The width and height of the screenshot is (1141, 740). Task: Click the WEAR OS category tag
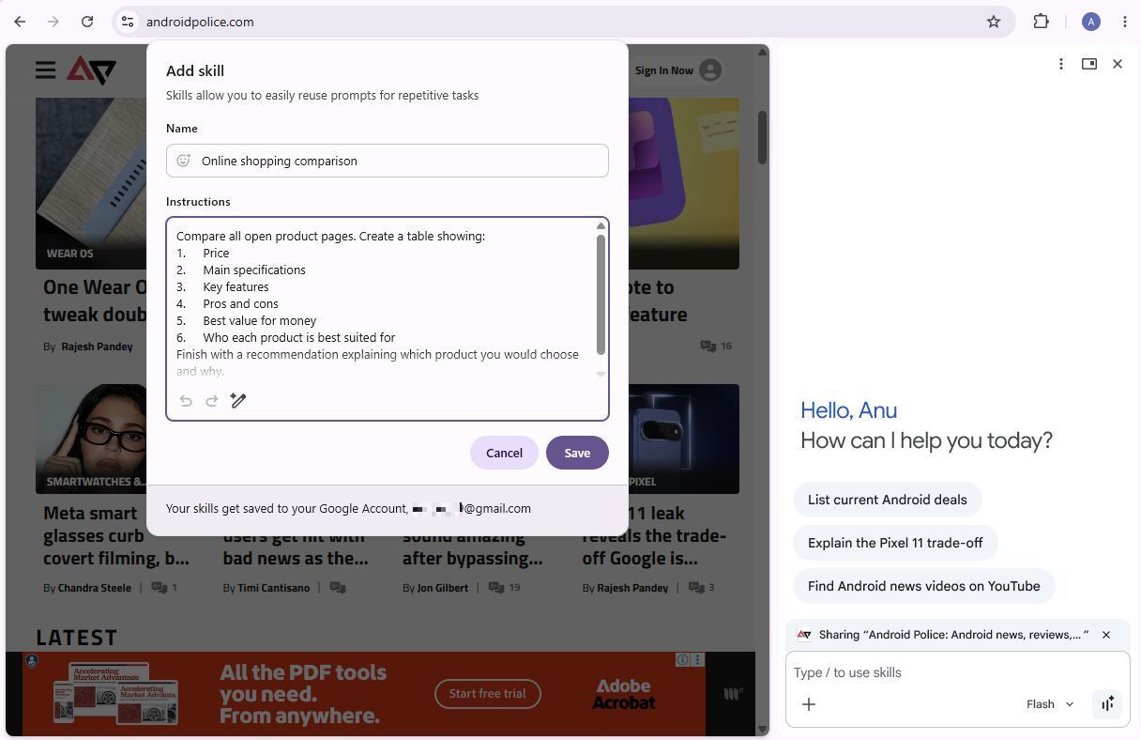70,254
